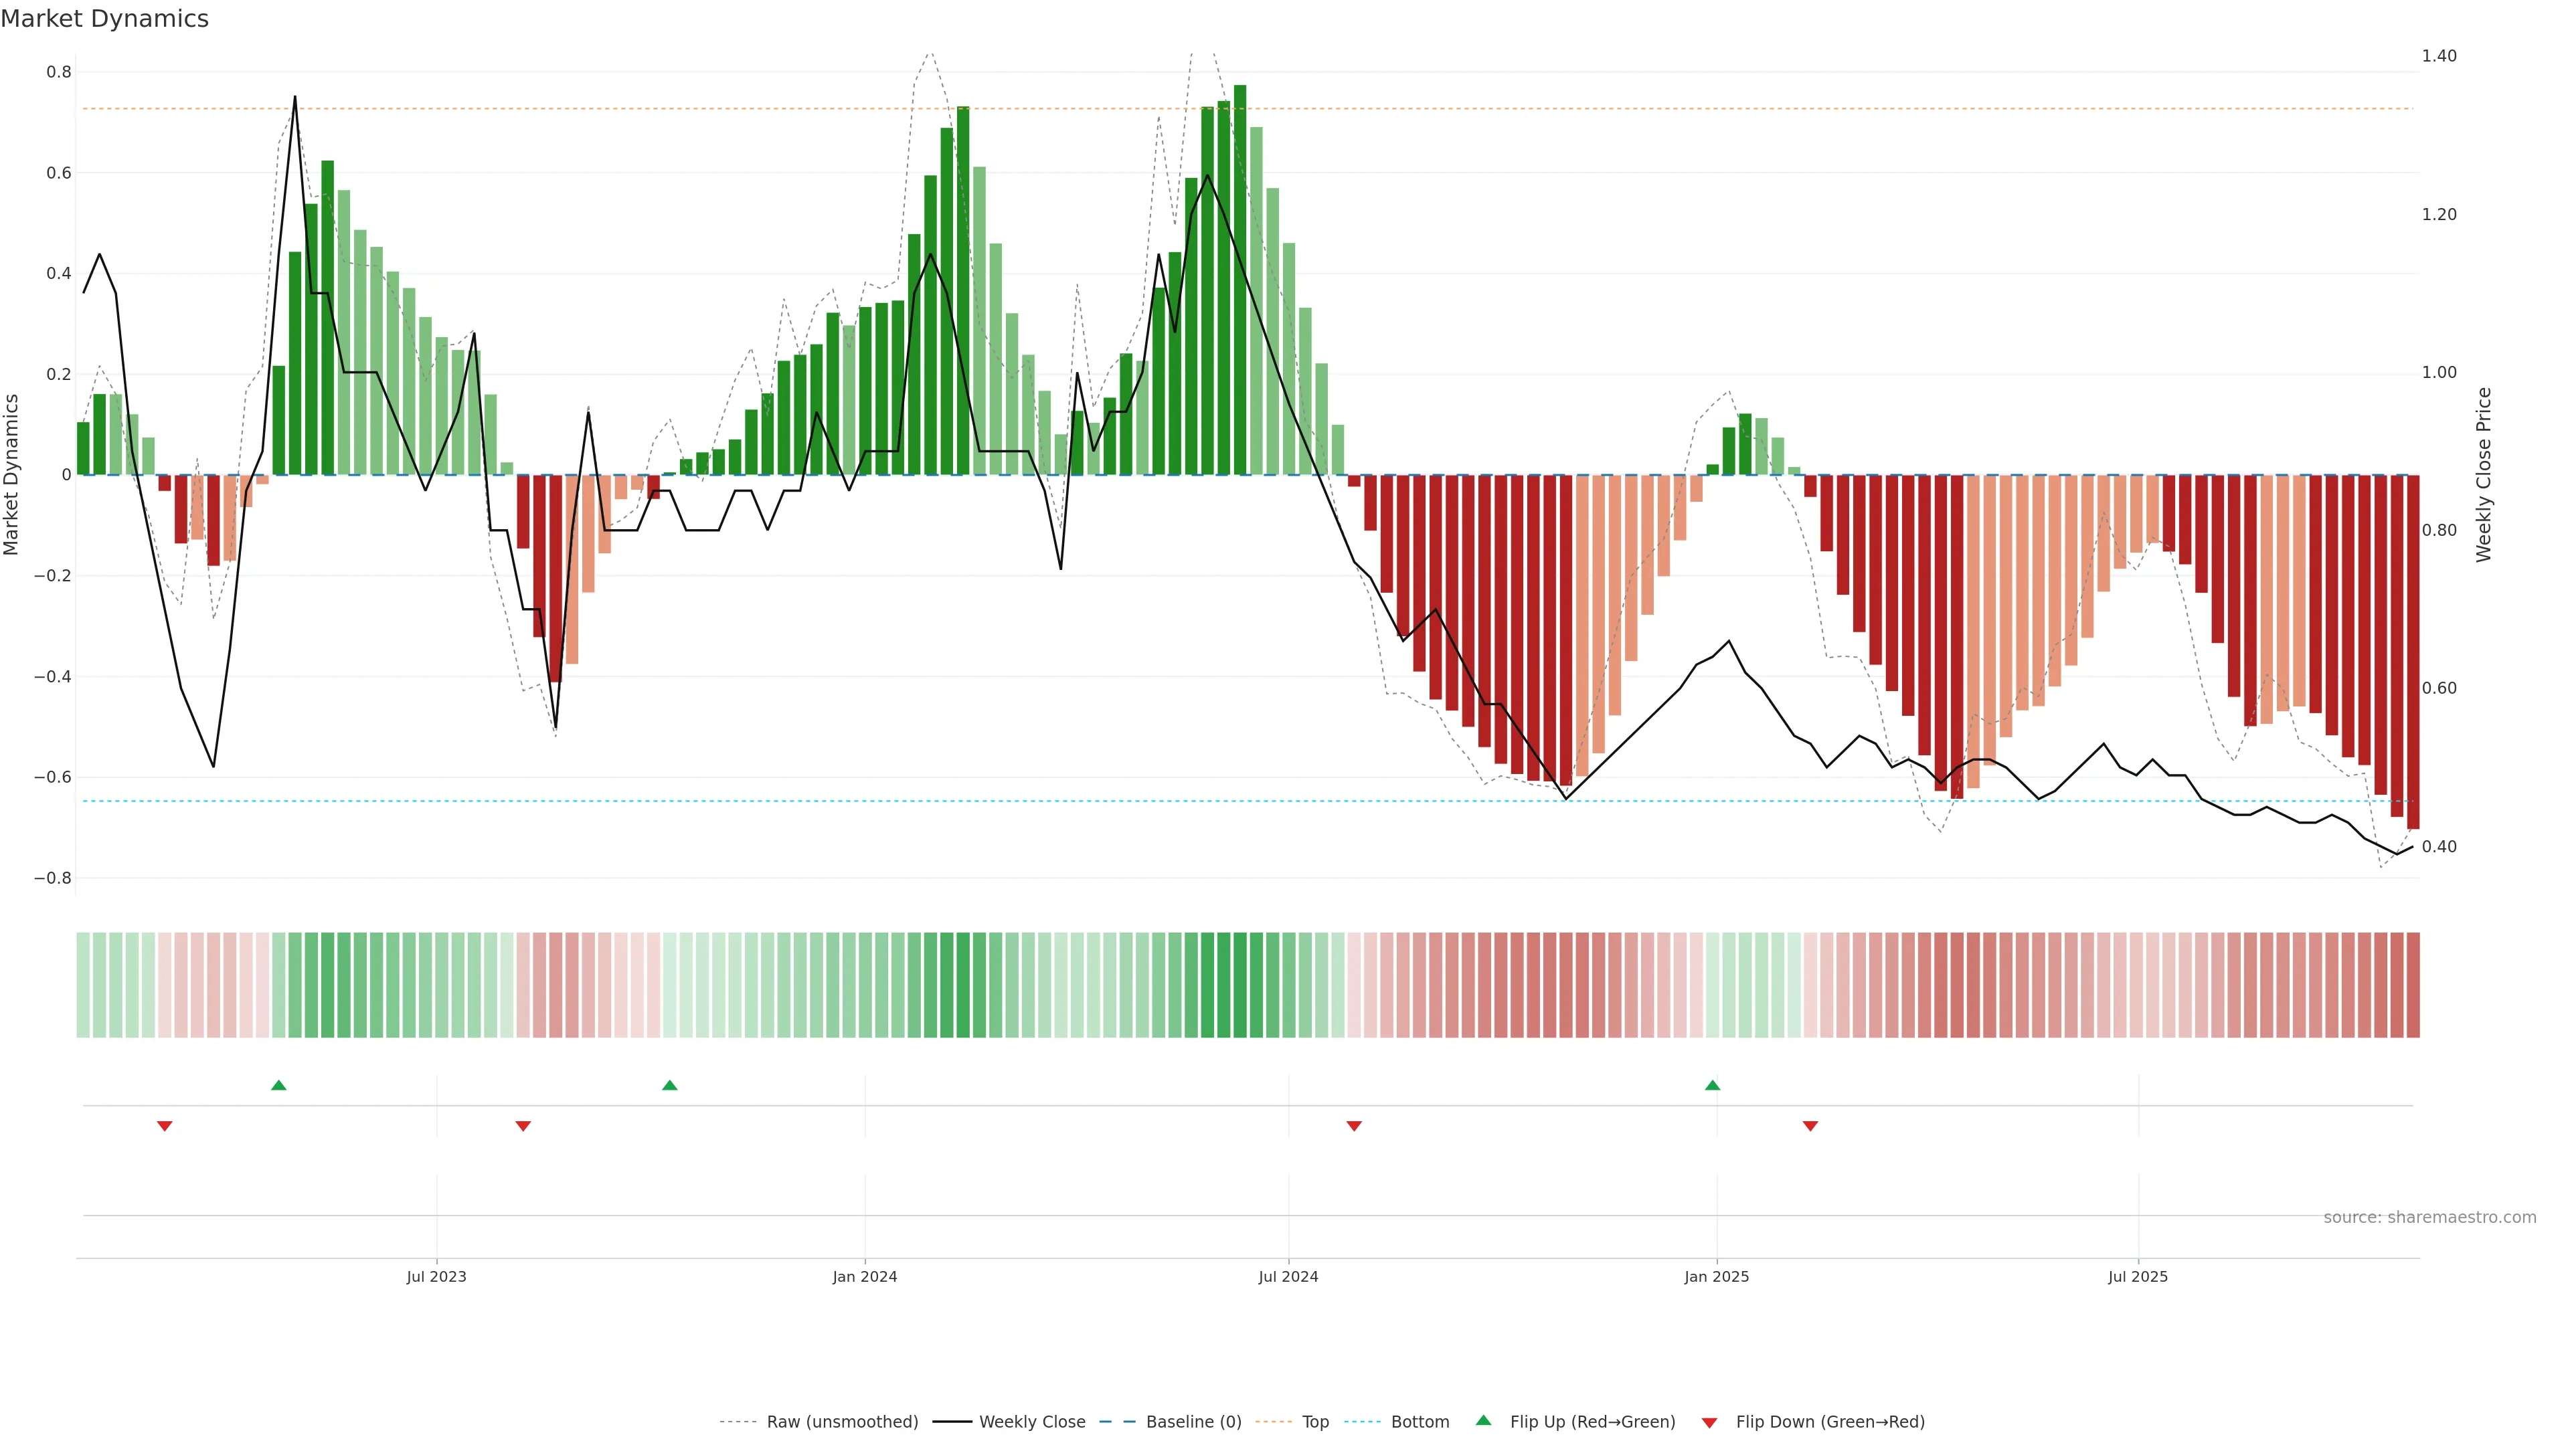The width and height of the screenshot is (2570, 1445).
Task: Click the Jul 2025 x-axis label
Action: (x=2138, y=1276)
